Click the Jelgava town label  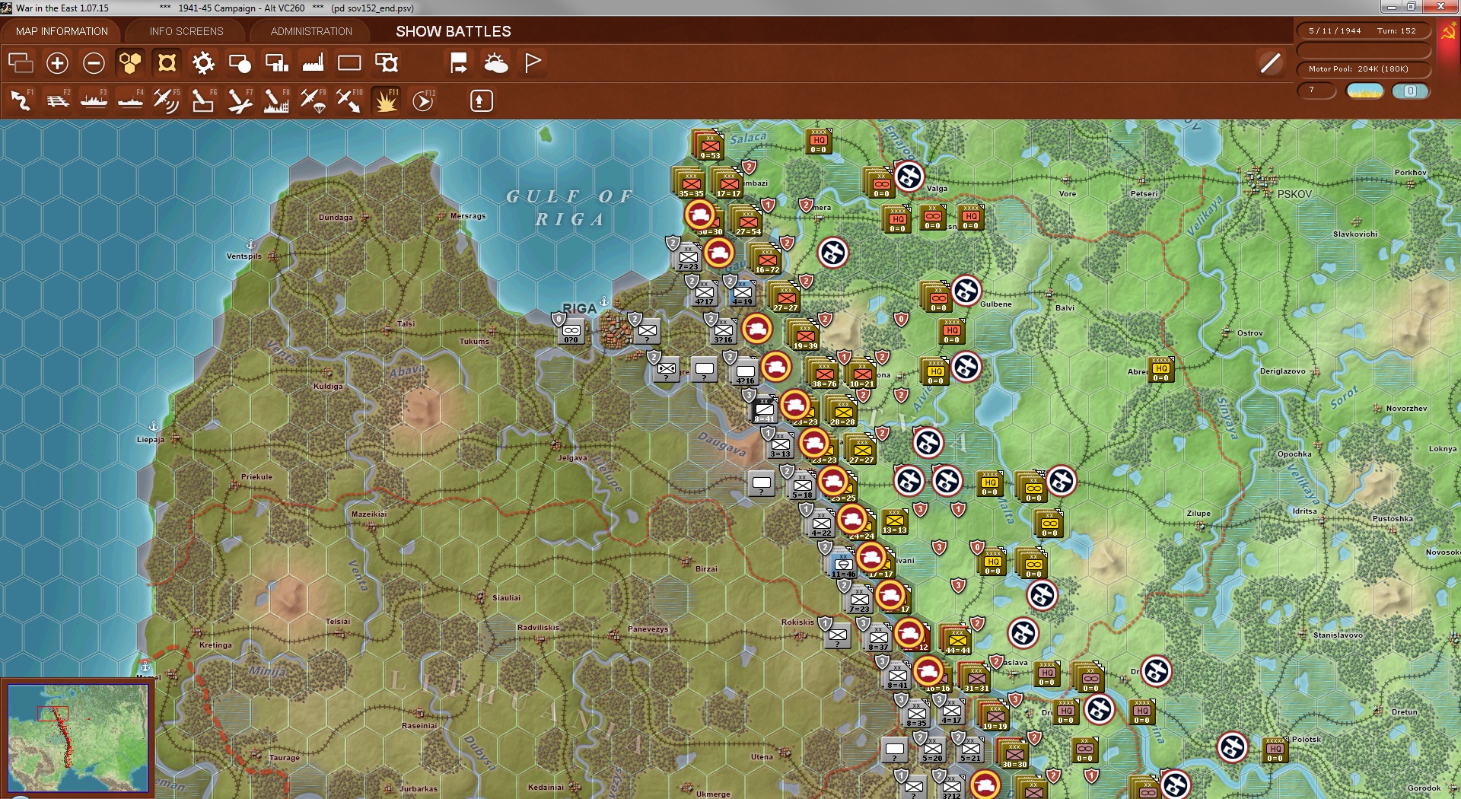572,458
